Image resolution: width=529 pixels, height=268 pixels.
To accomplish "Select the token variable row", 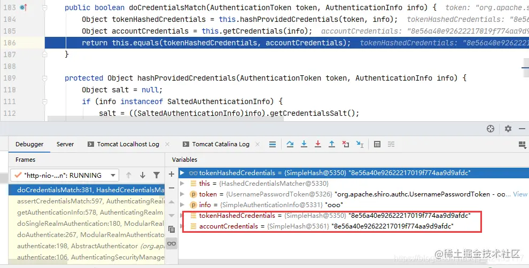I will point(354,194).
